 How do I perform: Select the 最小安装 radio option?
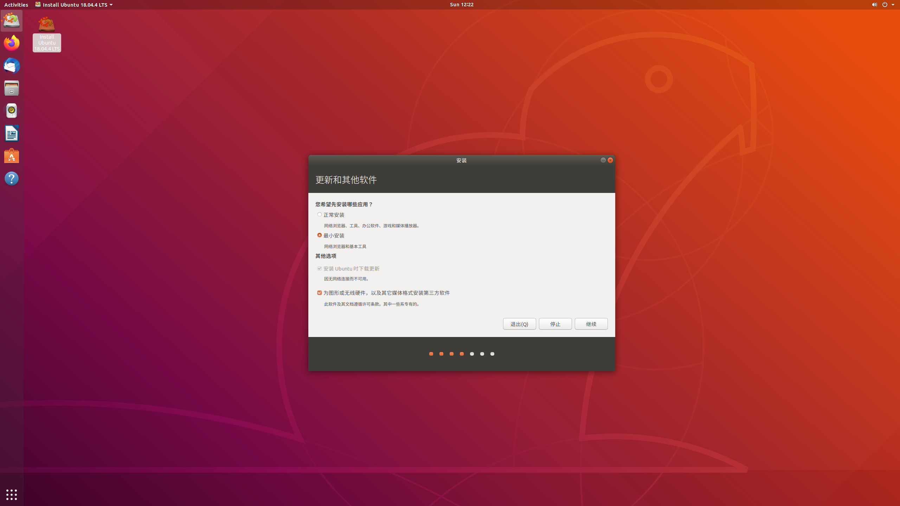[320, 235]
